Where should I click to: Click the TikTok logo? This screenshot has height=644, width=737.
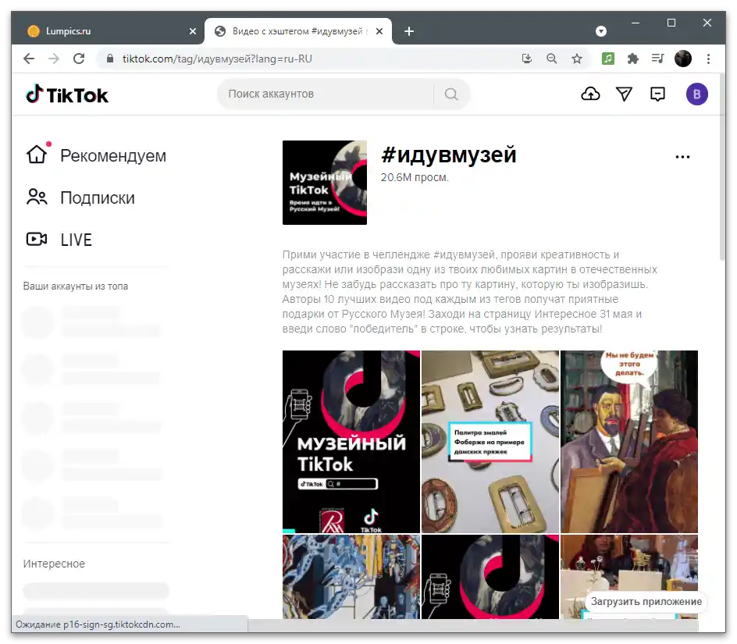tap(66, 94)
